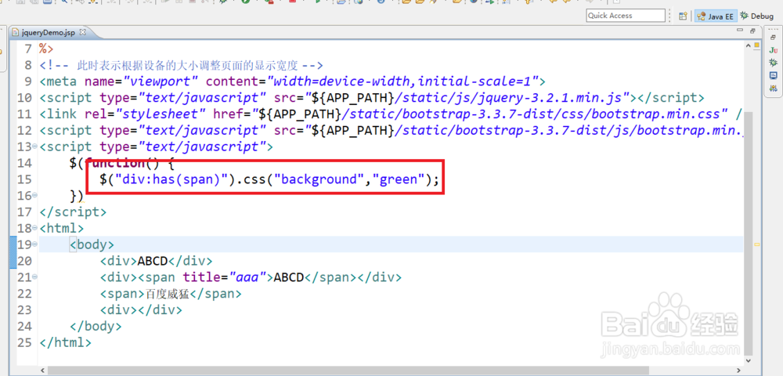
Task: Maximize the editor area
Action: 752,31
